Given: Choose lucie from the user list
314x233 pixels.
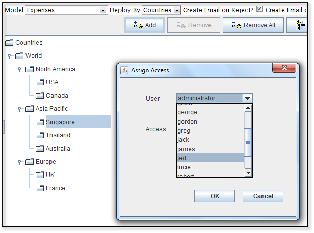Looking at the screenshot, I should tap(210, 167).
